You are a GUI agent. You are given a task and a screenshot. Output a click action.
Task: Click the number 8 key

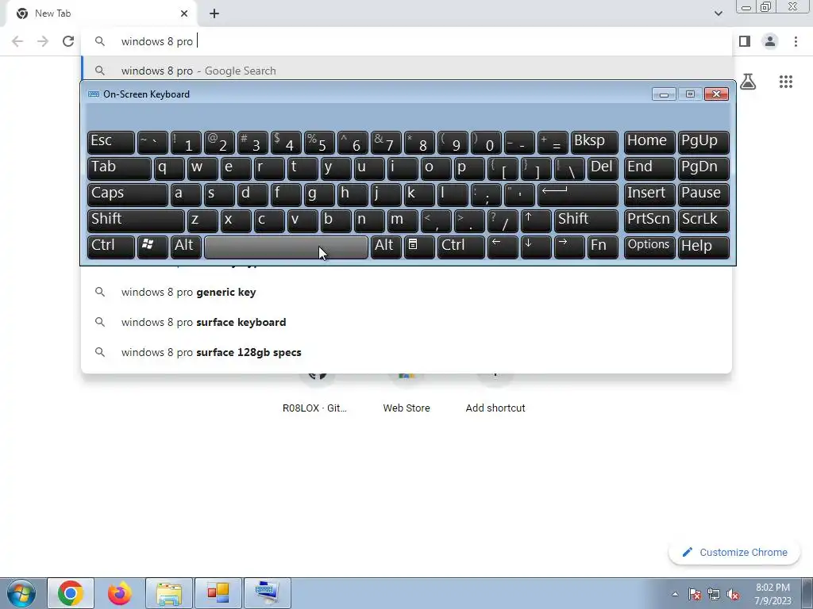point(419,143)
